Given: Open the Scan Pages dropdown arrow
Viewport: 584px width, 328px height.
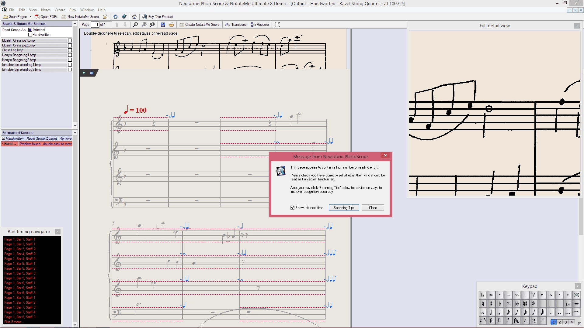Looking at the screenshot, I should tap(30, 17).
